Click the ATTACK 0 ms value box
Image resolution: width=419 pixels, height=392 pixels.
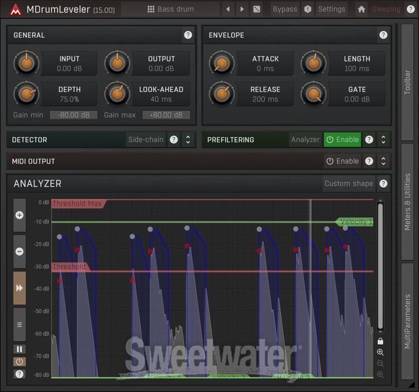point(265,64)
